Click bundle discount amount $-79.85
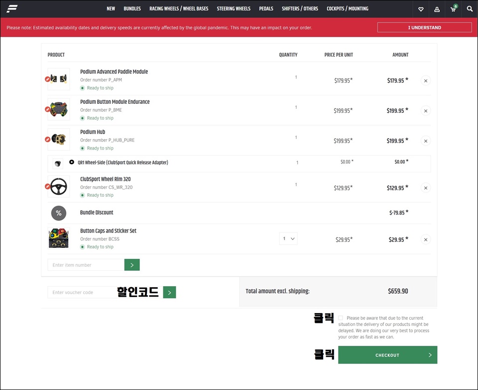The width and height of the screenshot is (478, 390). pyautogui.click(x=399, y=212)
